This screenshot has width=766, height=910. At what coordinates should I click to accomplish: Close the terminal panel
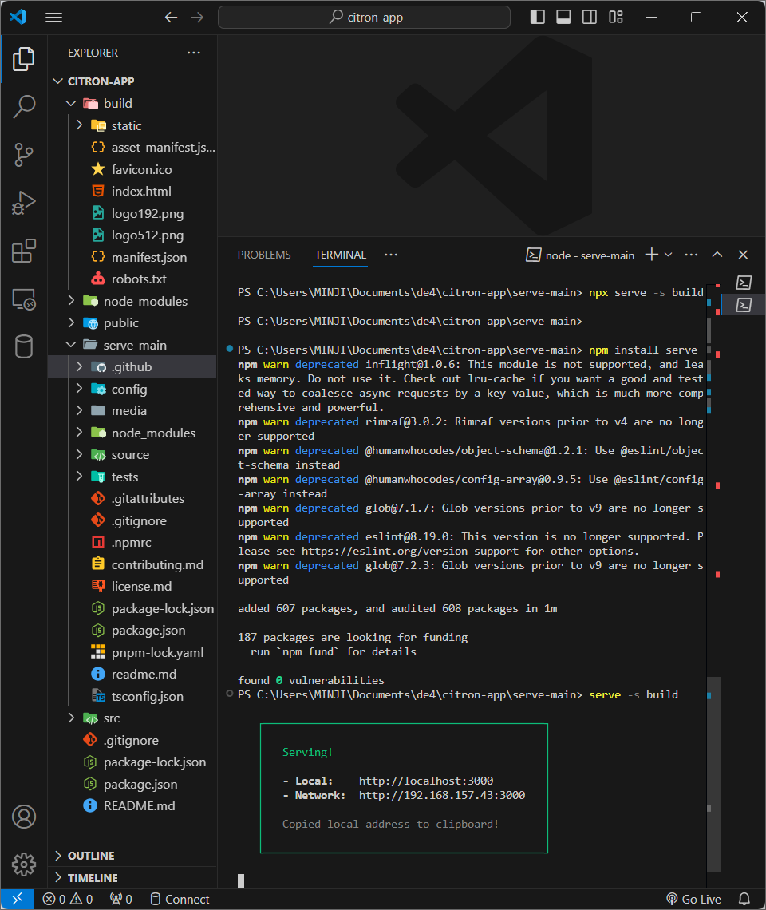743,255
